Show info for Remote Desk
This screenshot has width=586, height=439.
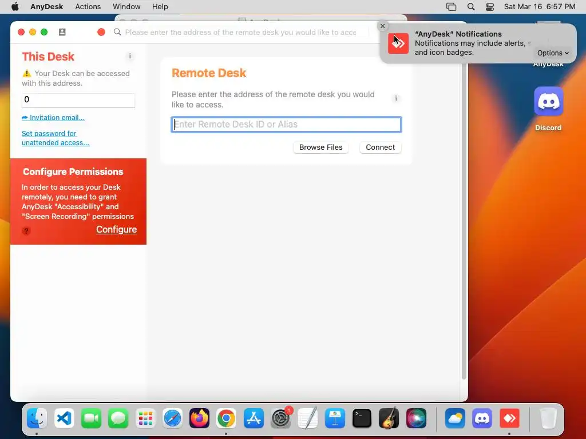click(396, 98)
